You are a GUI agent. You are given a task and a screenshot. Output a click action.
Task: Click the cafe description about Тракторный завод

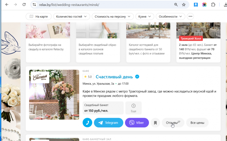tap(149, 94)
